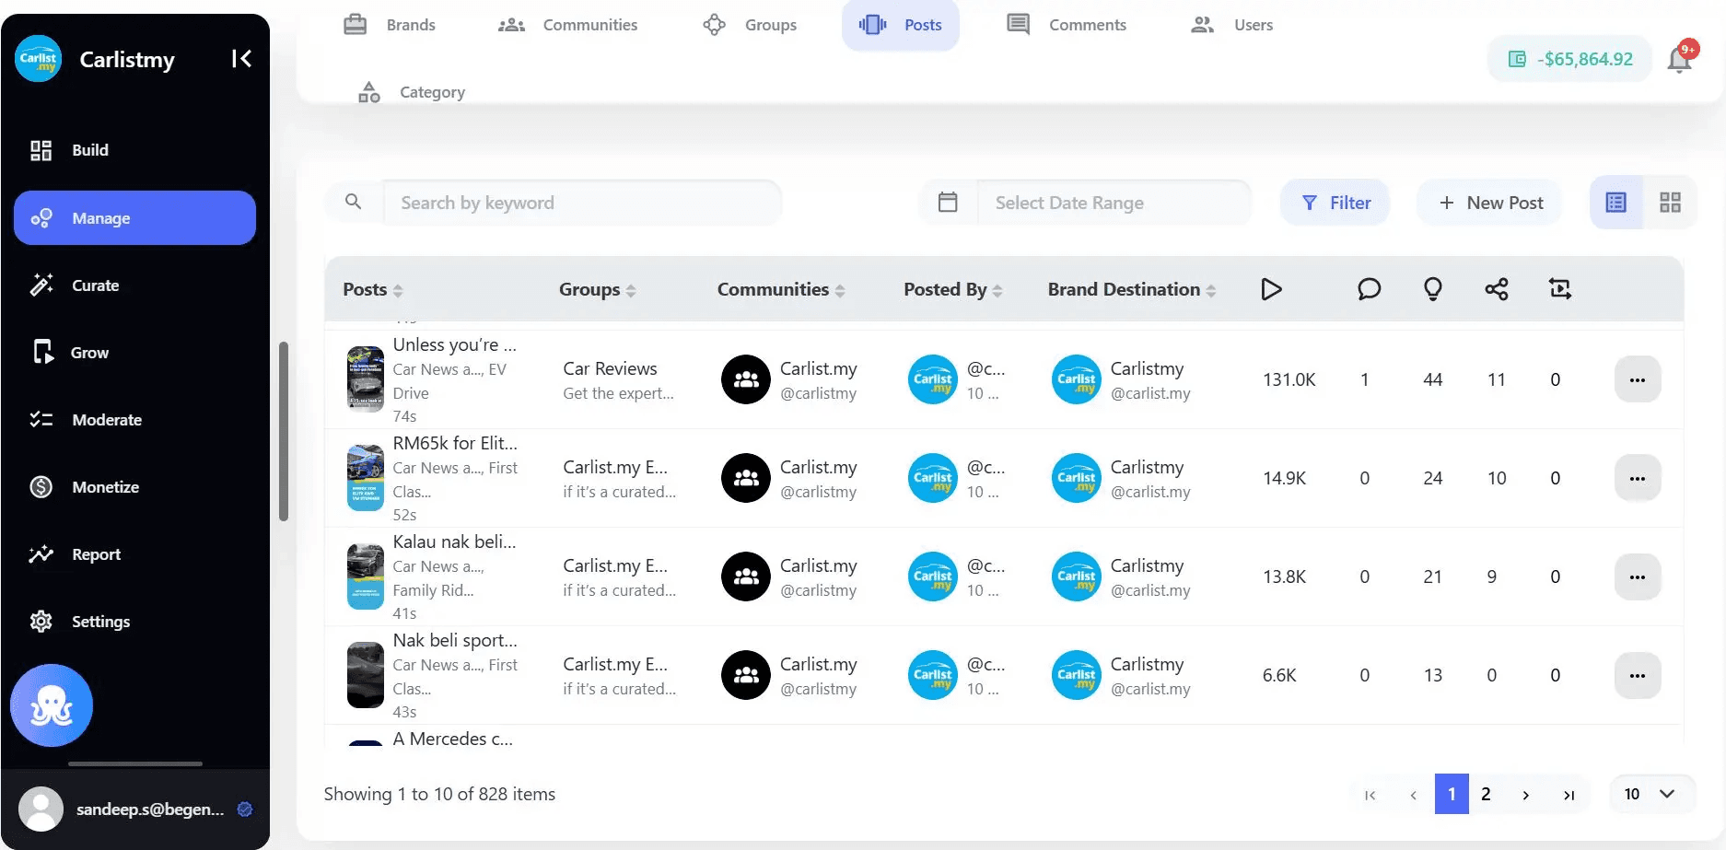Focus the Search by keyword field
The width and height of the screenshot is (1726, 850).
580,203
